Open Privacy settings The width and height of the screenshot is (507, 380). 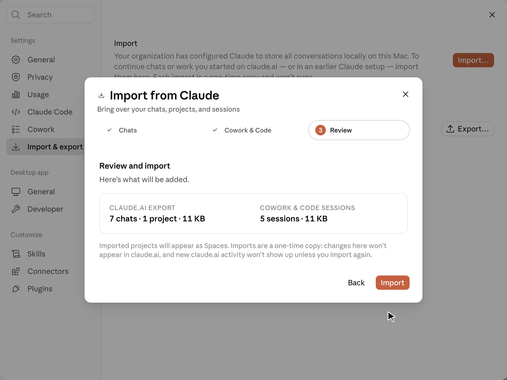click(x=50, y=77)
